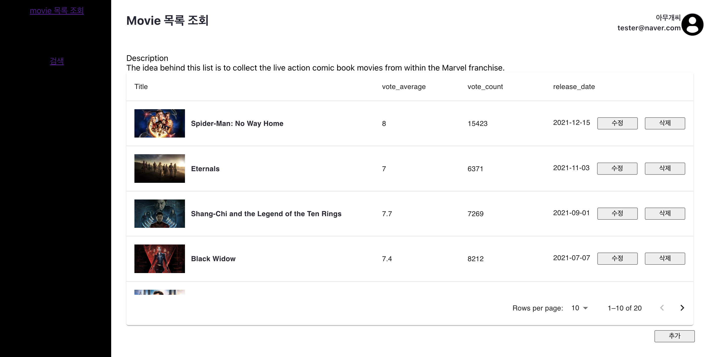This screenshot has height=357, width=706.
Task: Click the vote_count column header
Action: coord(485,87)
